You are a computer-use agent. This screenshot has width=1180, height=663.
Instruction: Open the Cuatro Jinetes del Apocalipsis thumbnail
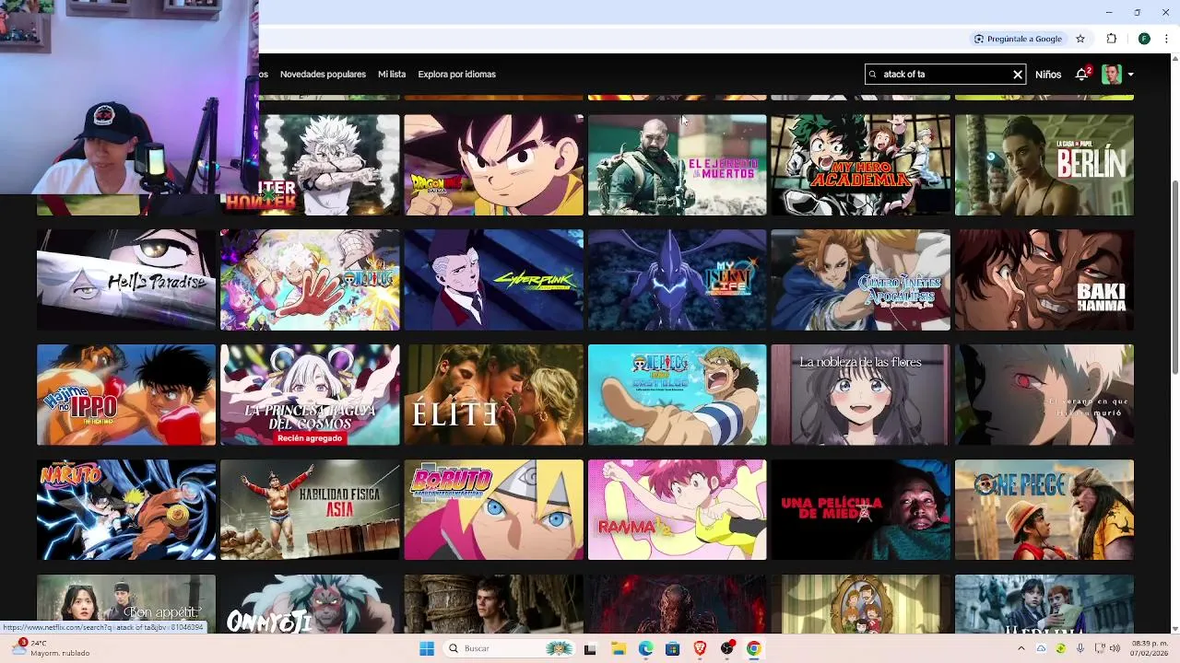click(860, 280)
